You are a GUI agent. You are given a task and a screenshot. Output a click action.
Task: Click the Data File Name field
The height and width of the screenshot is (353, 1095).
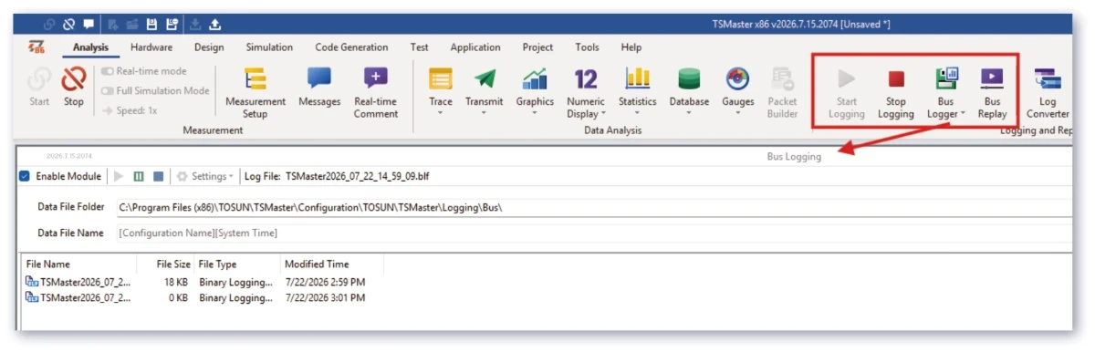593,233
